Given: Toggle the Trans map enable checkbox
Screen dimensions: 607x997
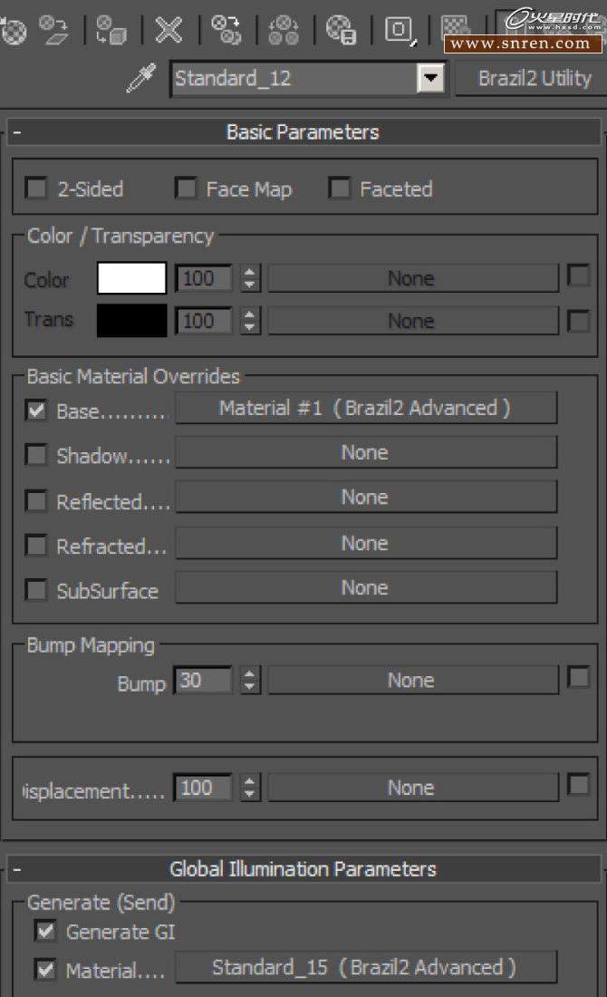Looking at the screenshot, I should [578, 321].
